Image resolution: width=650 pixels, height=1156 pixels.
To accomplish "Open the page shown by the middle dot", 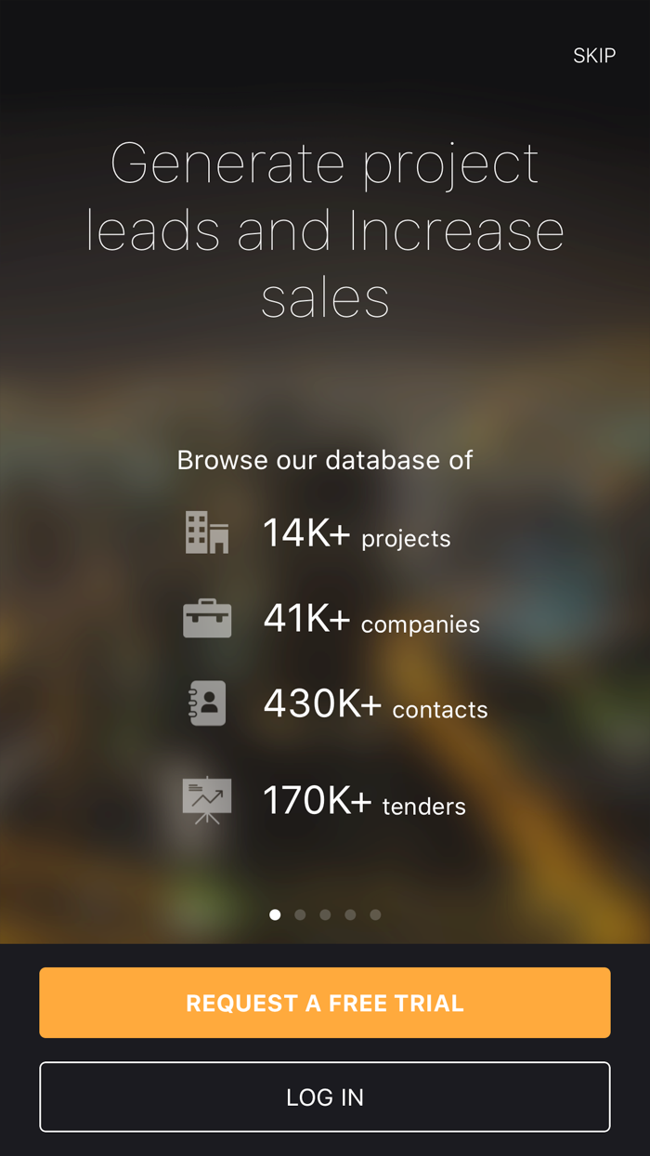I will [x=325, y=914].
